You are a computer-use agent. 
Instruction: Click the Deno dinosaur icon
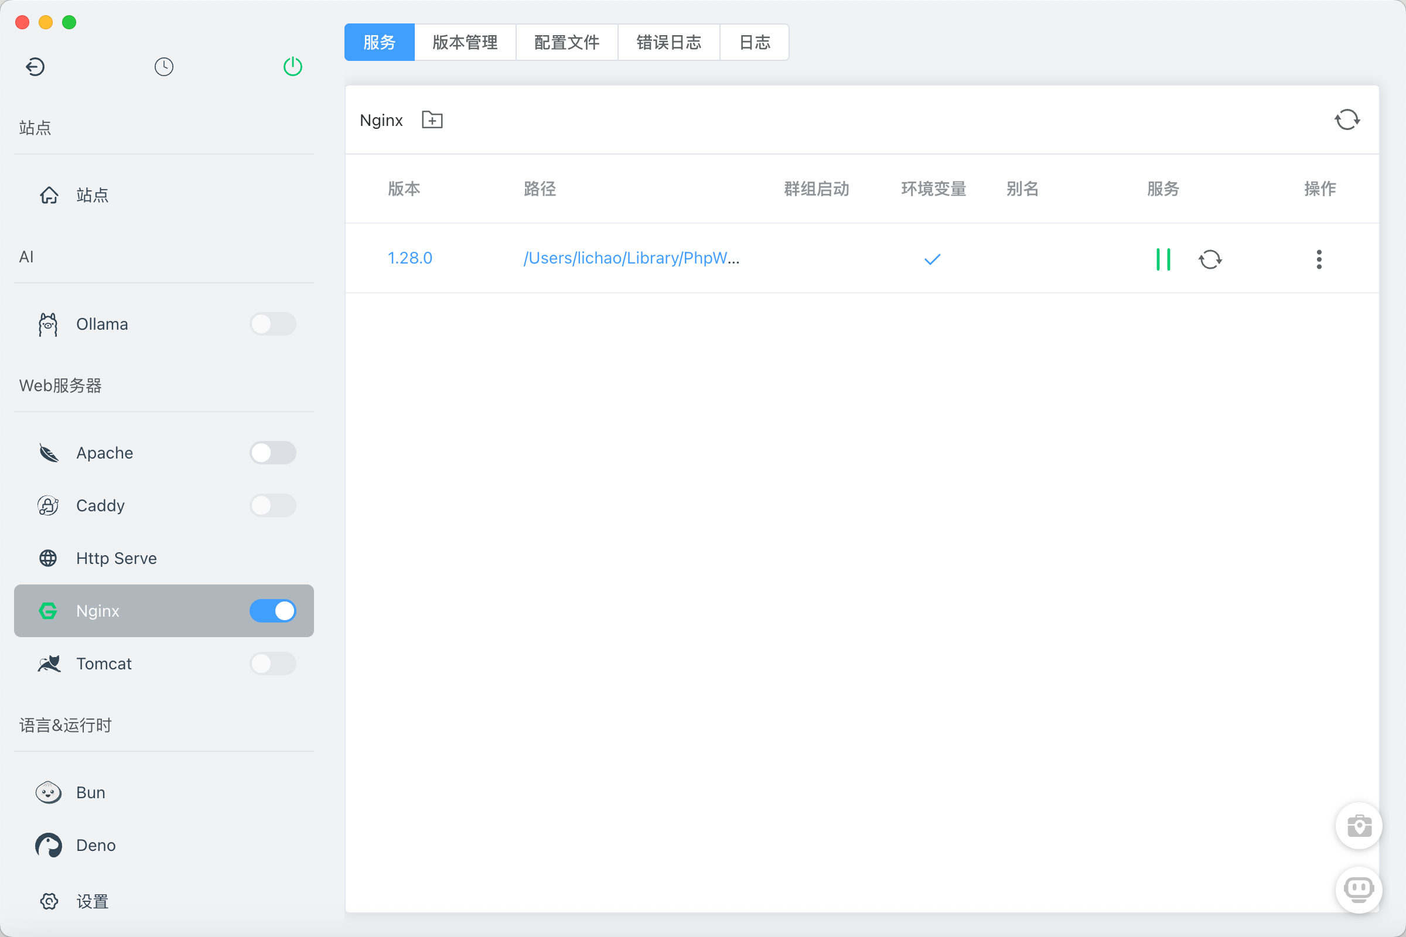coord(49,845)
